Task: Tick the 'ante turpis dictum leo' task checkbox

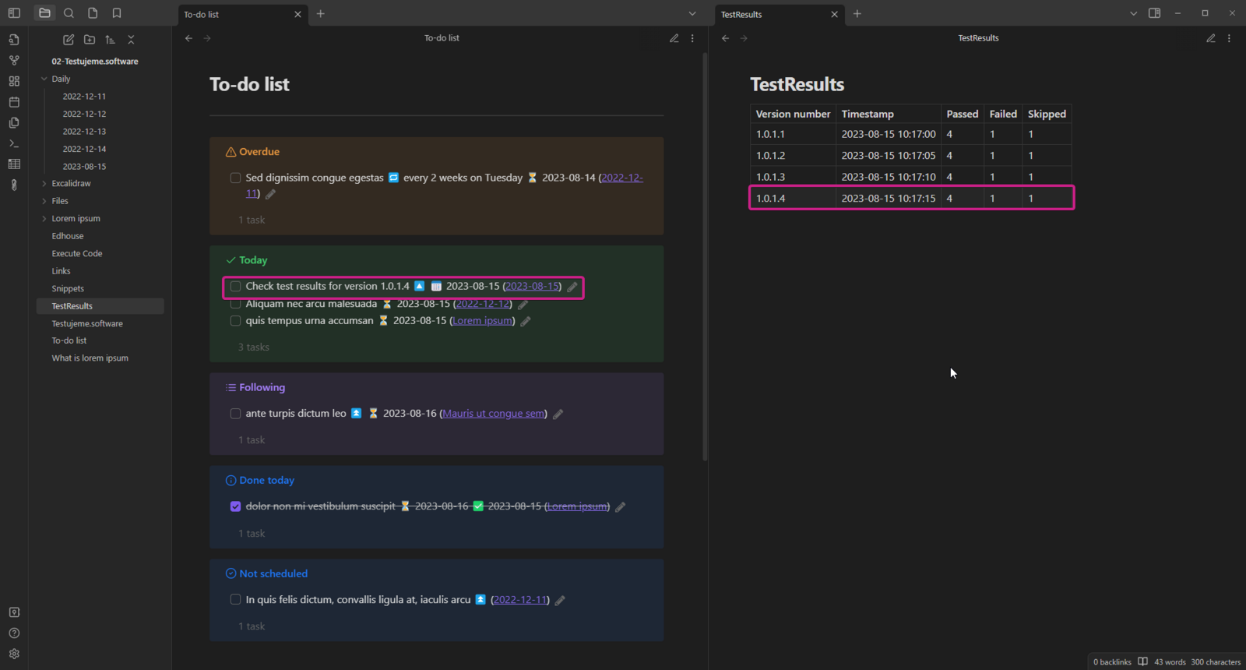Action: (235, 414)
